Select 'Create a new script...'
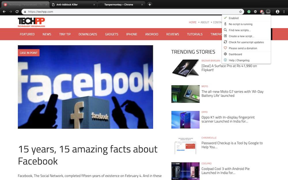The width and height of the screenshot is (288, 180). [246, 36]
